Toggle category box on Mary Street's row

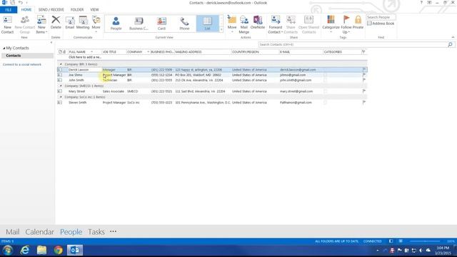[326, 91]
